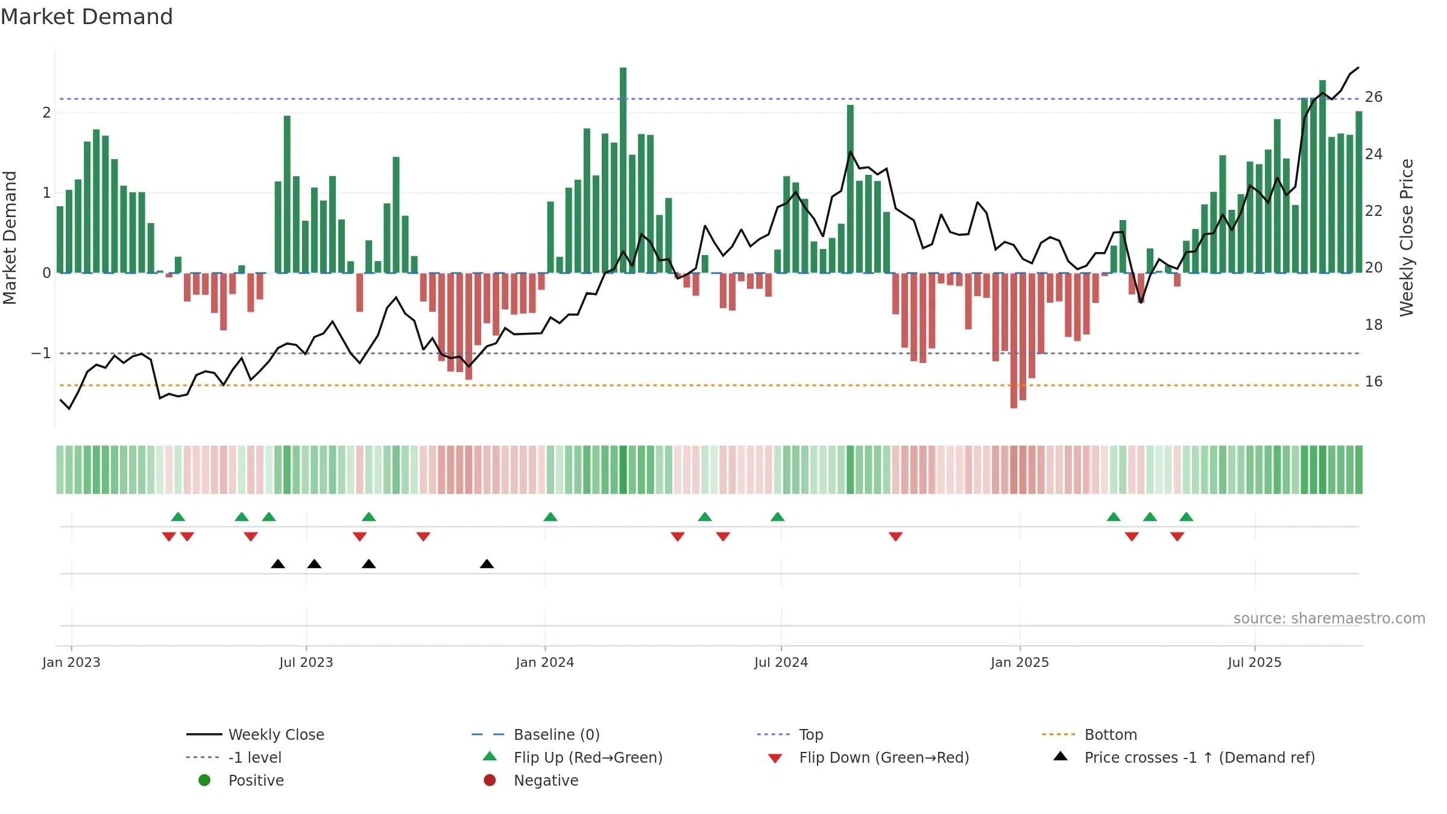This screenshot has width=1447, height=814.
Task: Click the right-axis price label 26
Action: pyautogui.click(x=1374, y=97)
